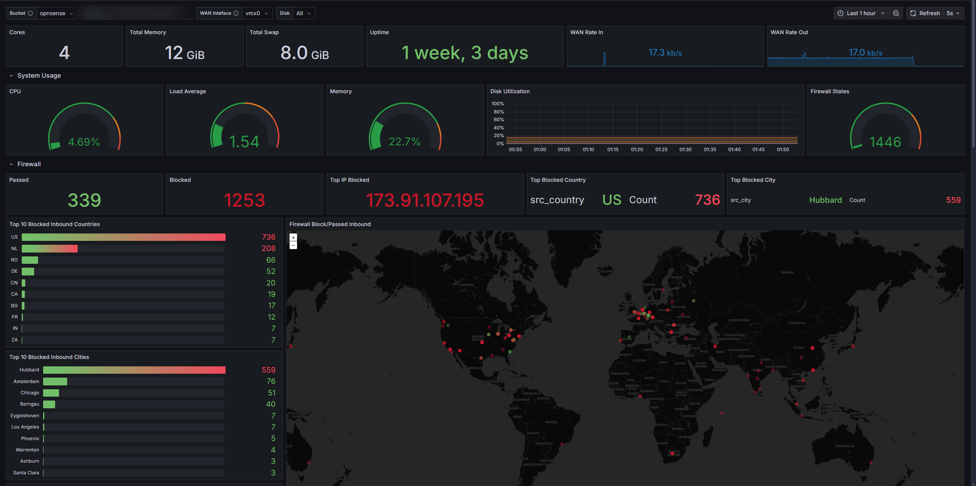Collapse the System Usage row
976x486 pixels.
35,76
